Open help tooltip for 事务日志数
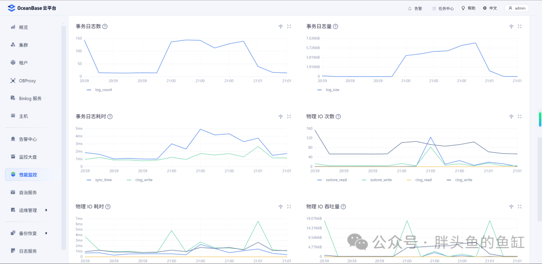542x264 pixels. [105, 26]
